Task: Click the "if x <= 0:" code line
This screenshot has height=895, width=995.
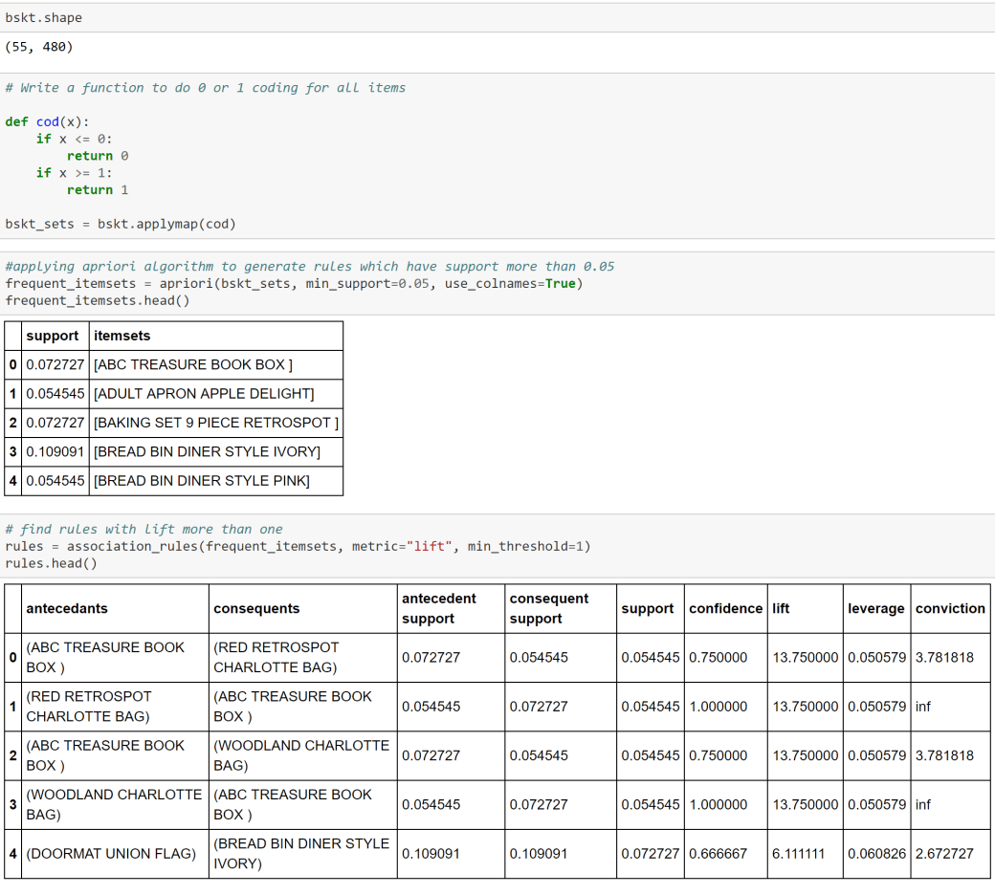Action: (x=75, y=139)
